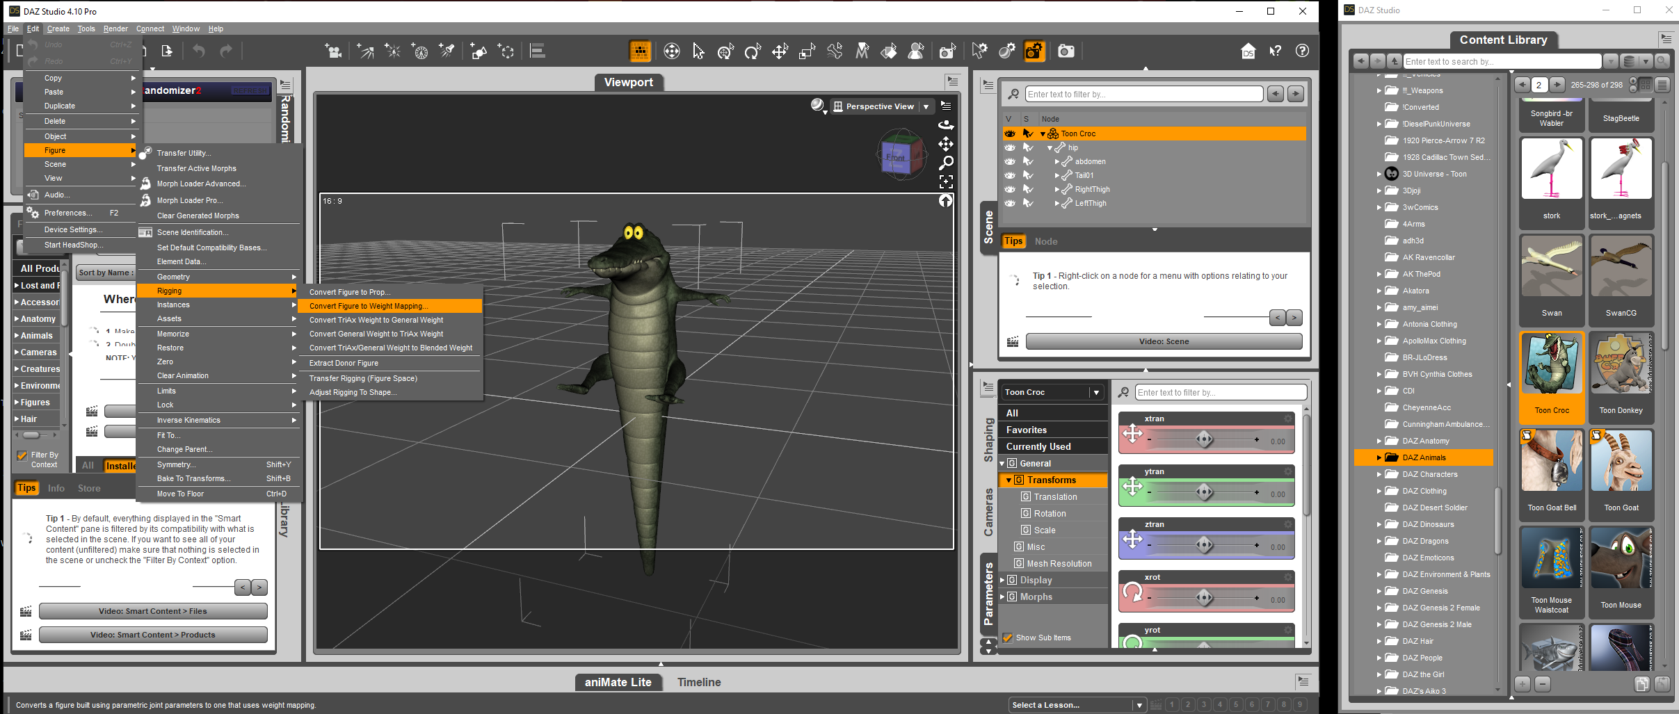
Task: Open the Help question mark icon
Action: pyautogui.click(x=1302, y=51)
